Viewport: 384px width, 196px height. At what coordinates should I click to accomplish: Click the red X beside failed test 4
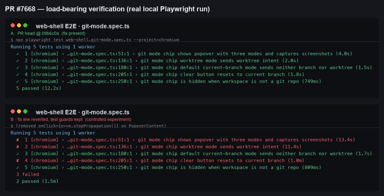18,161
